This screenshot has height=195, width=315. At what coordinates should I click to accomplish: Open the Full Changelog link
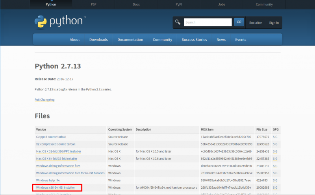(44, 99)
